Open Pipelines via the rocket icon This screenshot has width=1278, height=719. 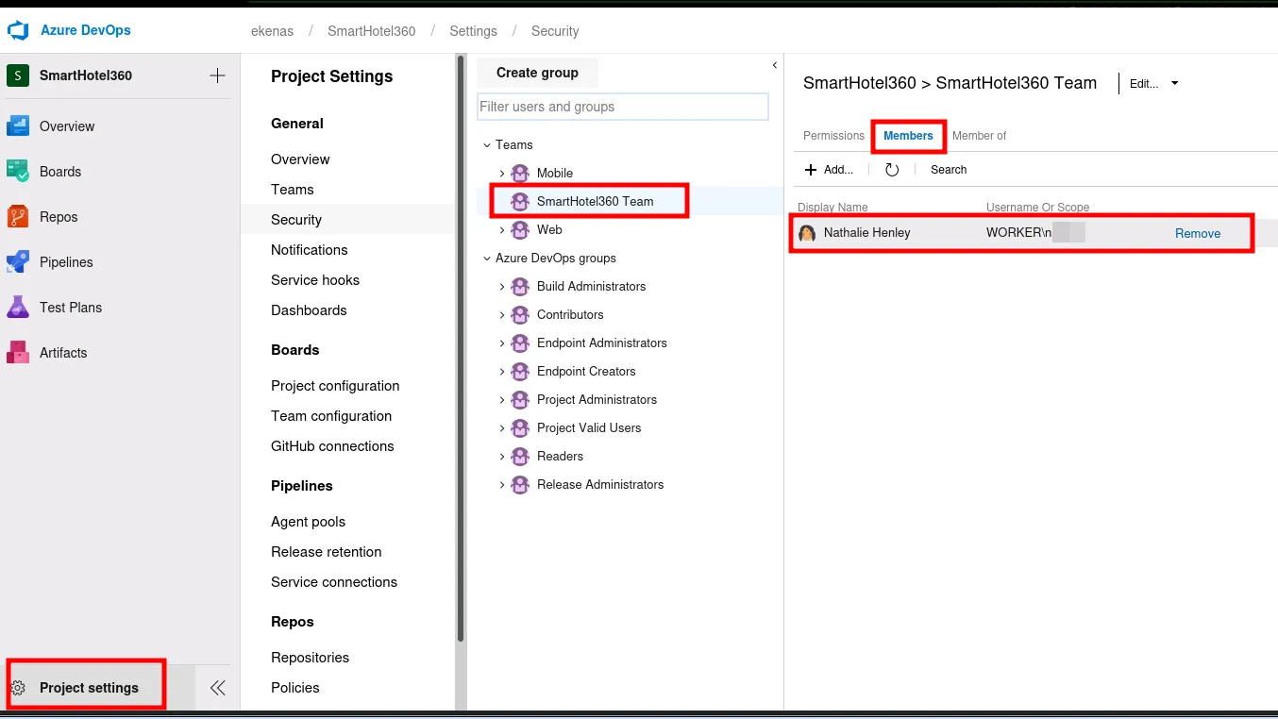point(18,262)
